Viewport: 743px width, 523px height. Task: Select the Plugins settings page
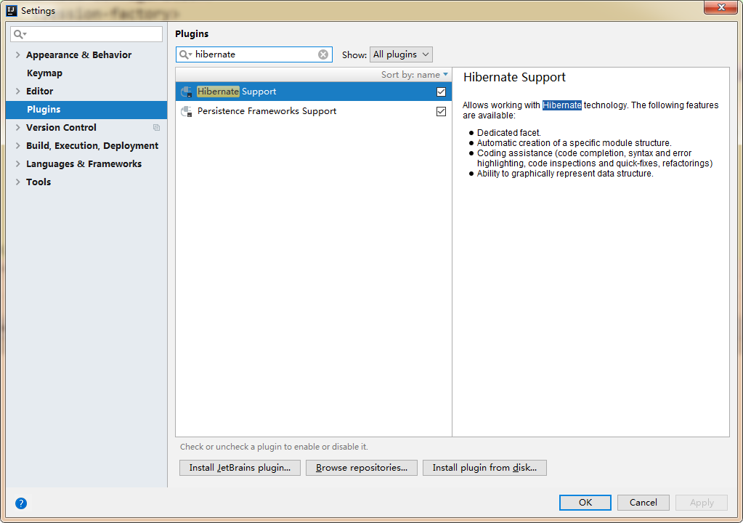86,110
